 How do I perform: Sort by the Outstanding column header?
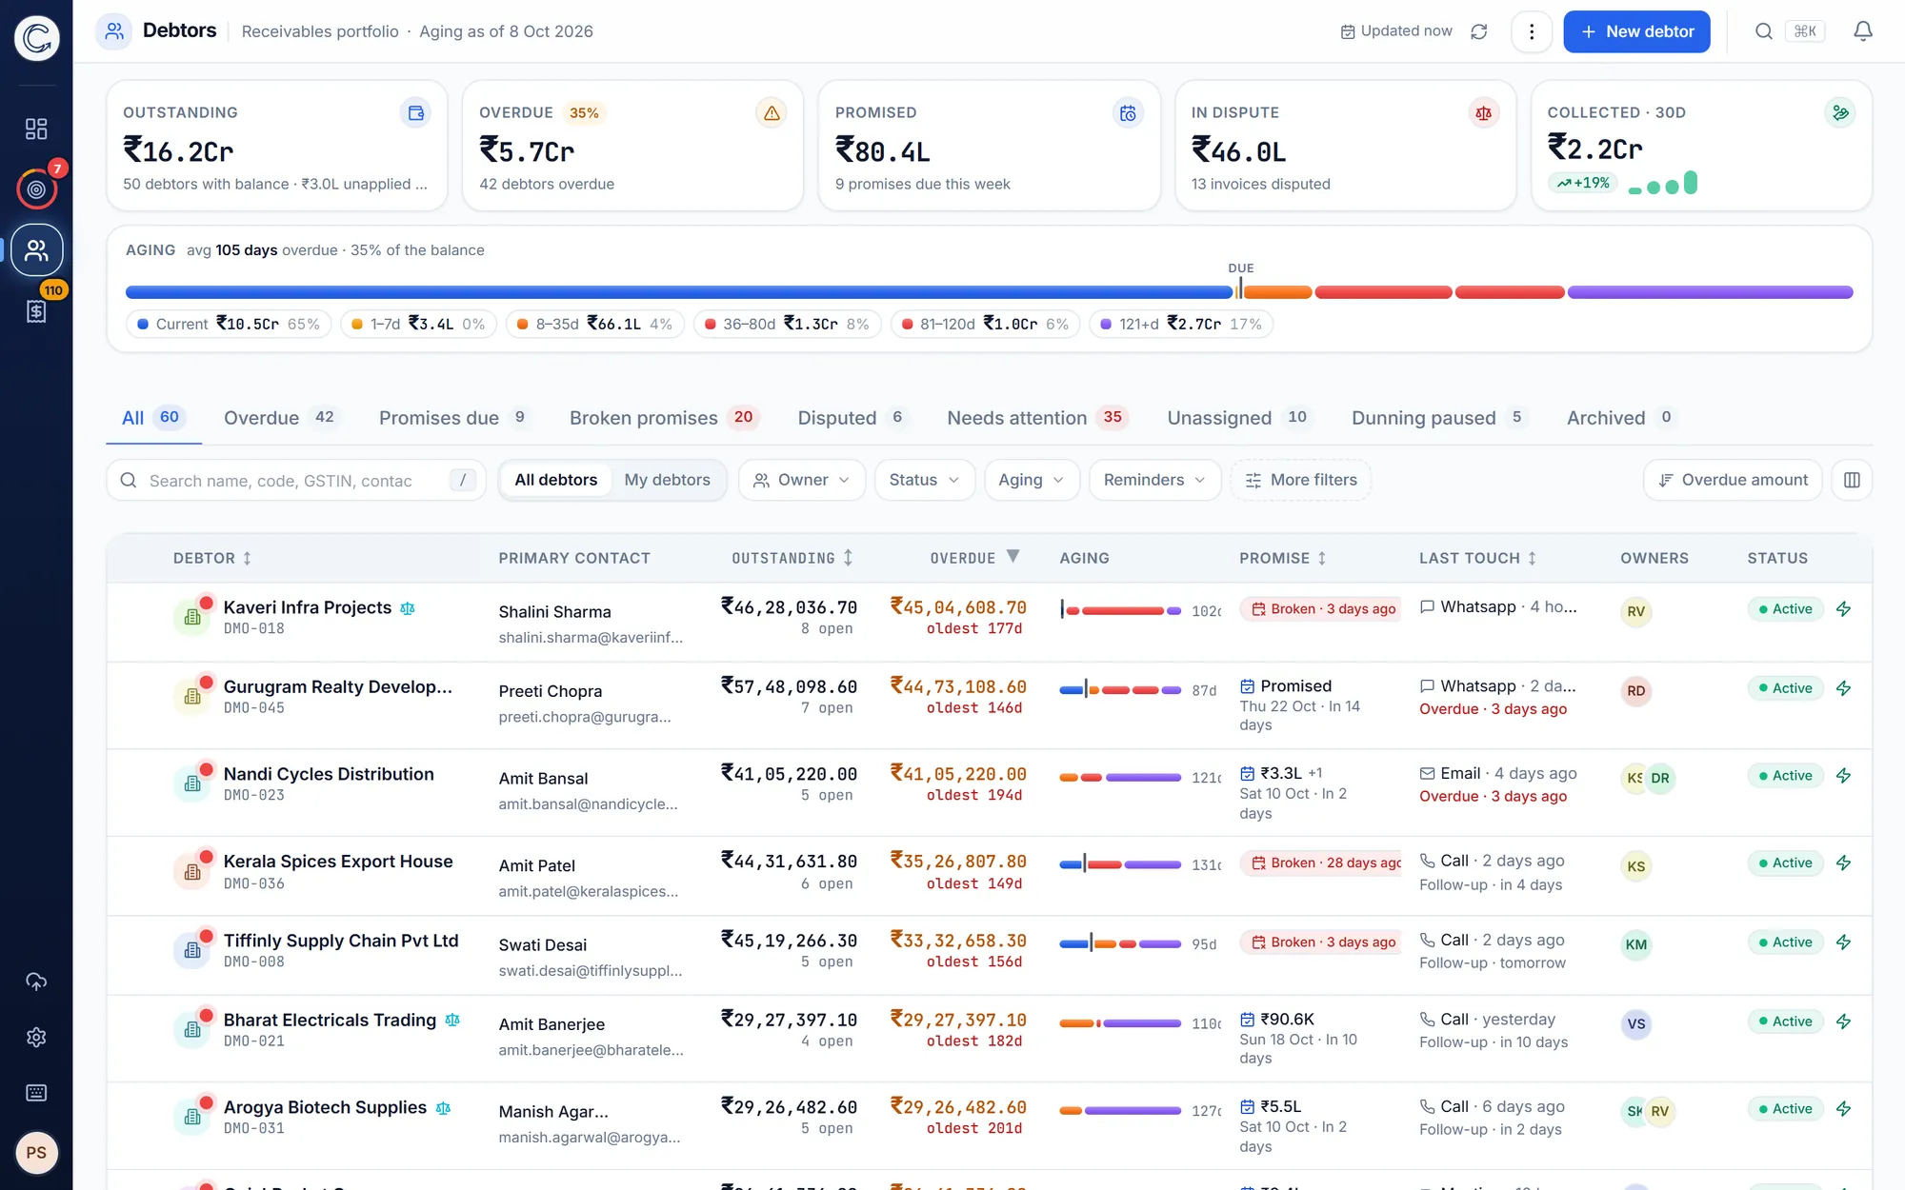tap(792, 558)
